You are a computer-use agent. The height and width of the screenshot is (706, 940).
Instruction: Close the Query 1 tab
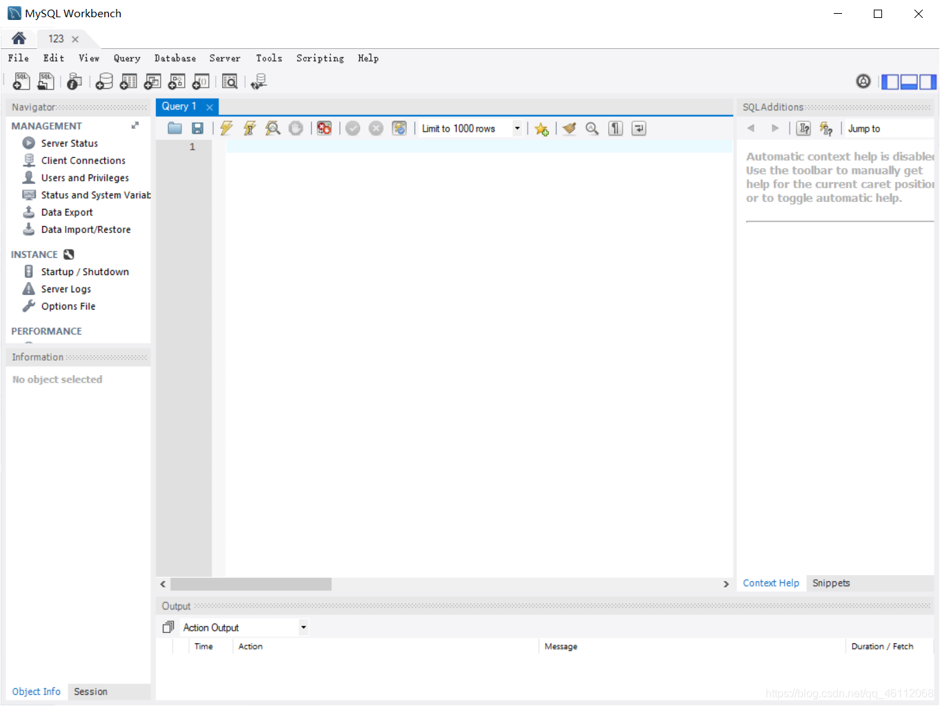pos(210,107)
